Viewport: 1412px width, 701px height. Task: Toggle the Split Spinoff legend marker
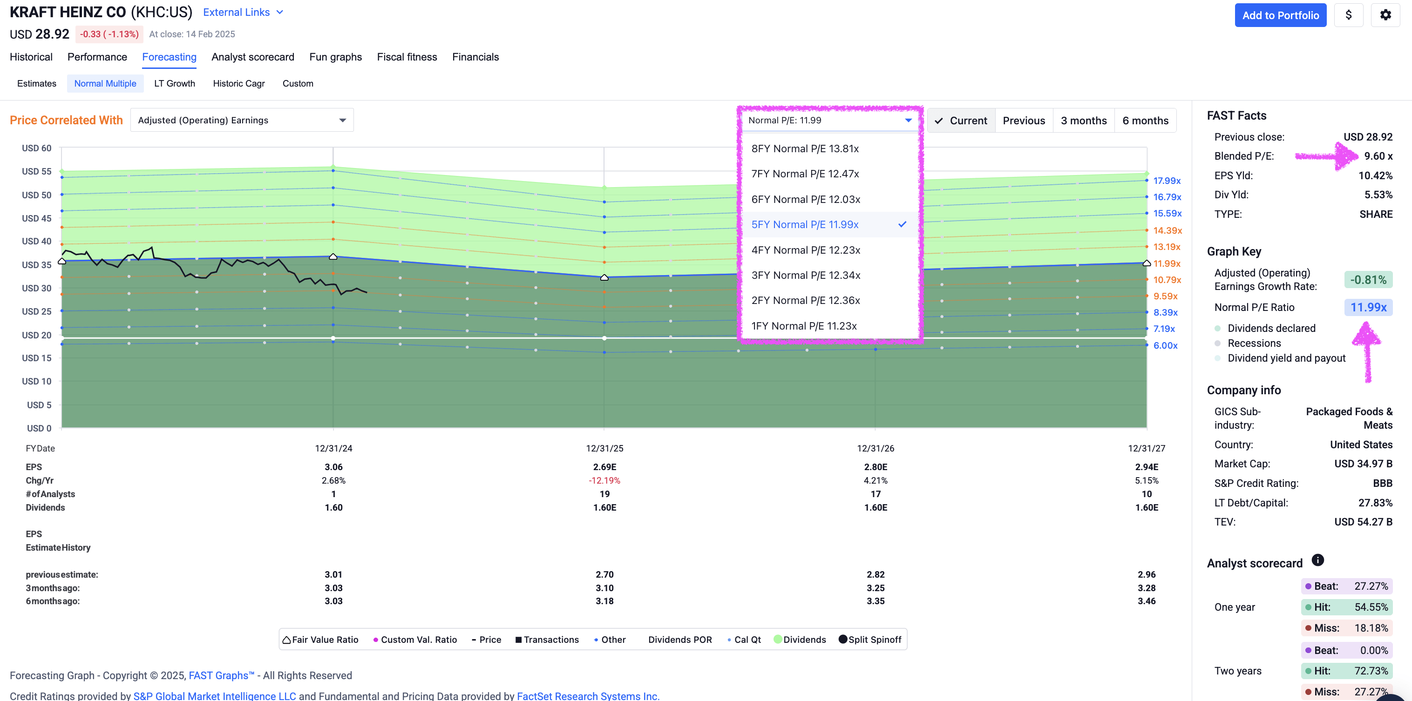point(843,640)
